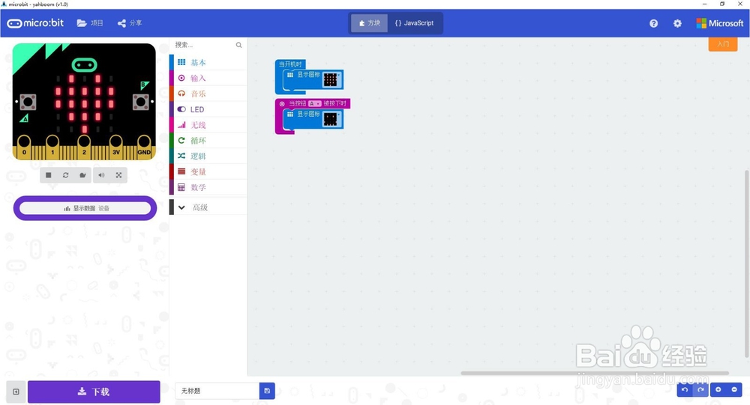750x405 pixels.
Task: Open the help question-mark menu
Action: click(x=653, y=23)
